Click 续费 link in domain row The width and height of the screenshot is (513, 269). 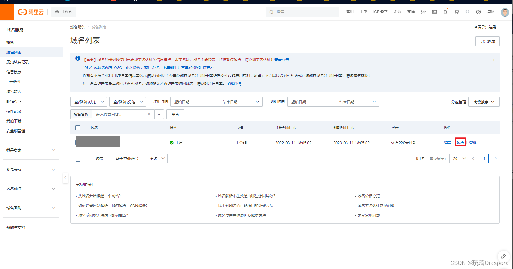(448, 143)
